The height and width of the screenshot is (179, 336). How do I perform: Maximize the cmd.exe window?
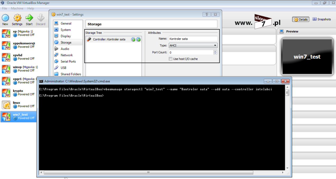tap(276, 81)
